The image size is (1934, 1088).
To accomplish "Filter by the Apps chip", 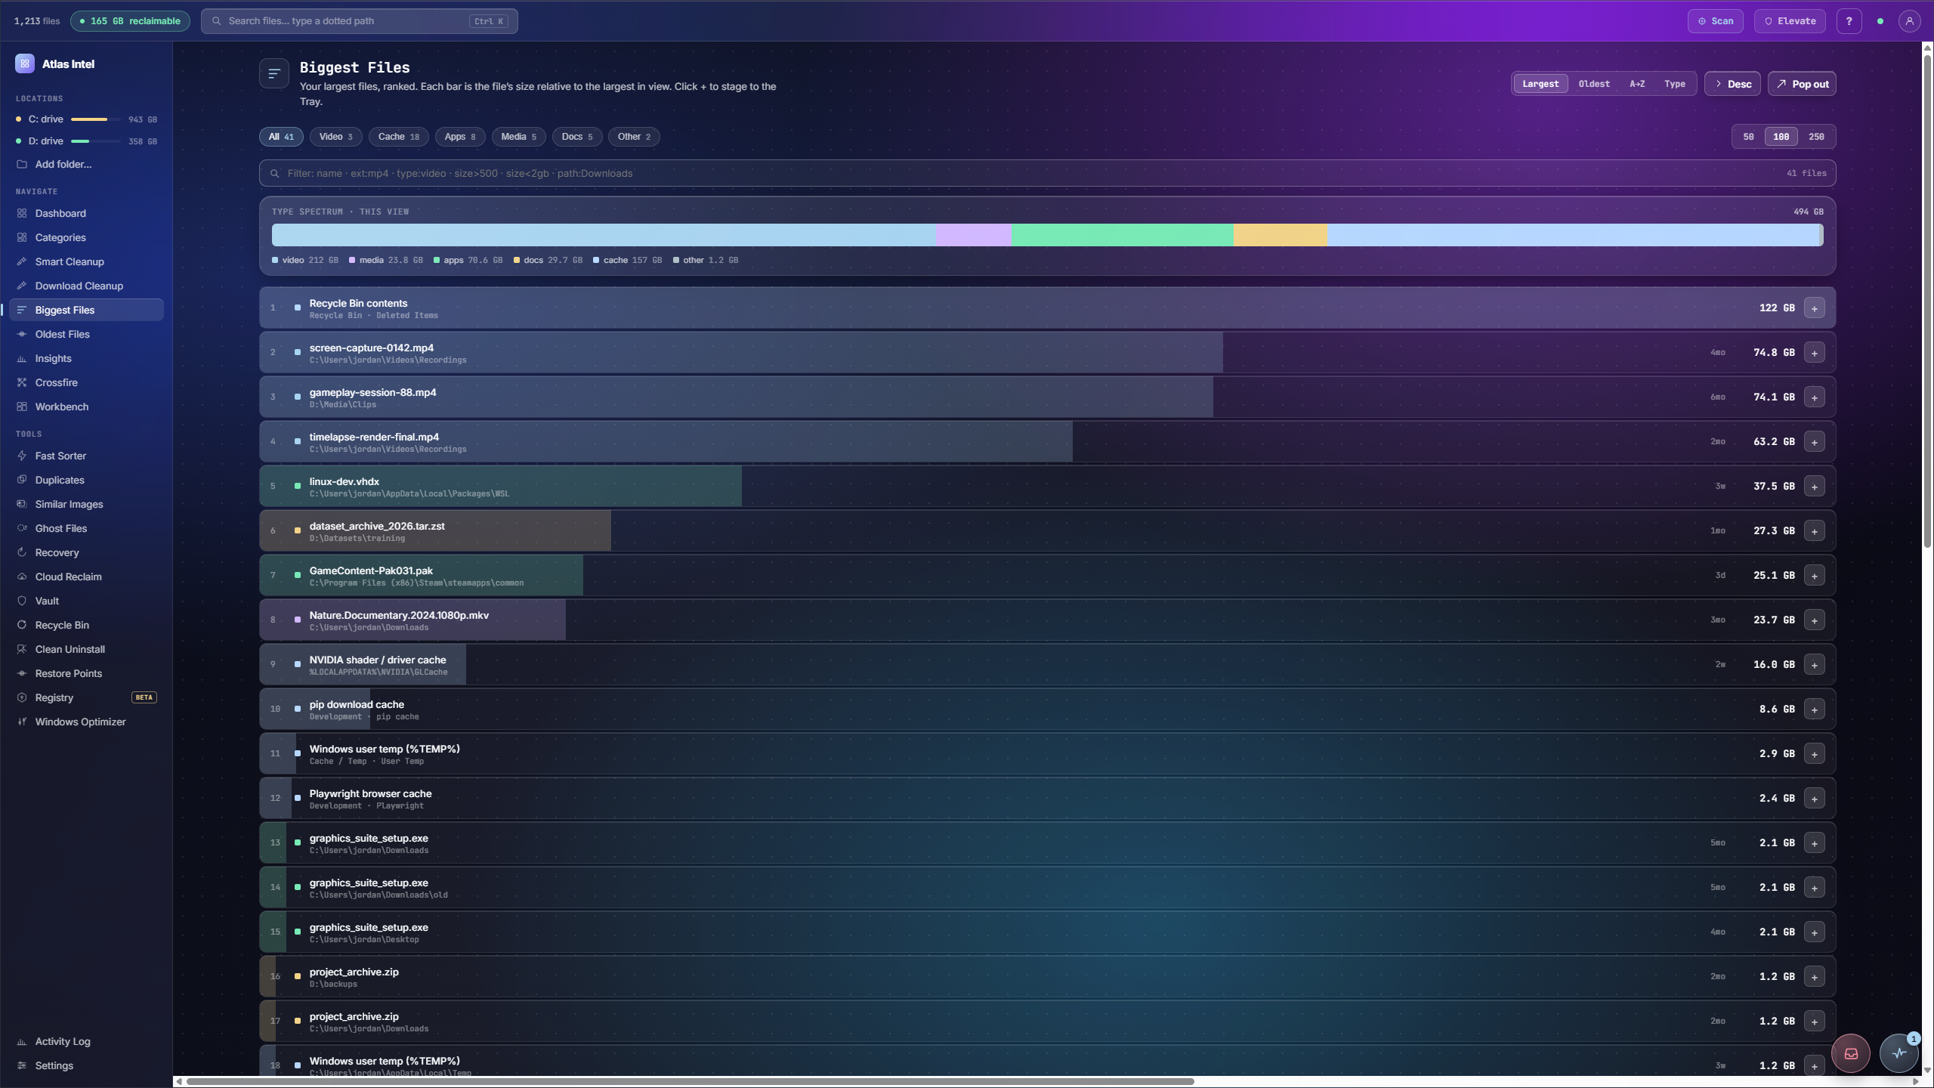I will point(459,137).
